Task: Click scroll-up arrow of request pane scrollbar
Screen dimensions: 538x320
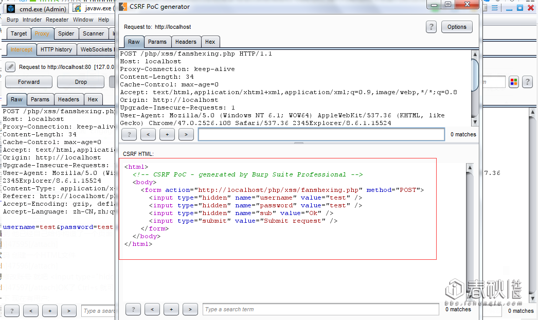Action: pyautogui.click(x=475, y=54)
